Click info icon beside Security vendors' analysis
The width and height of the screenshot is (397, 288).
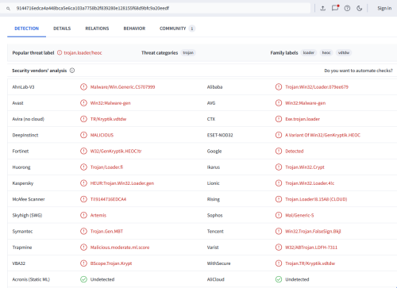[72, 71]
